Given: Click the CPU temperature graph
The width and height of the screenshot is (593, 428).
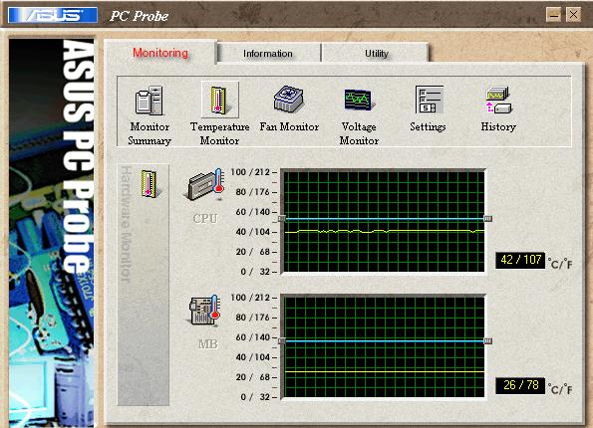Looking at the screenshot, I should click(x=384, y=222).
